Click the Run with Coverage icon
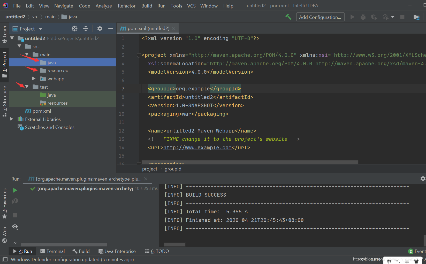 point(374,17)
